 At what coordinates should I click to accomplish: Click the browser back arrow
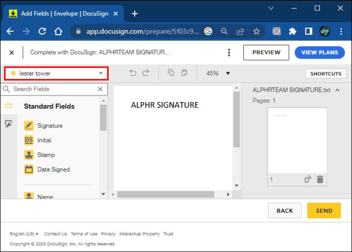tap(10, 31)
